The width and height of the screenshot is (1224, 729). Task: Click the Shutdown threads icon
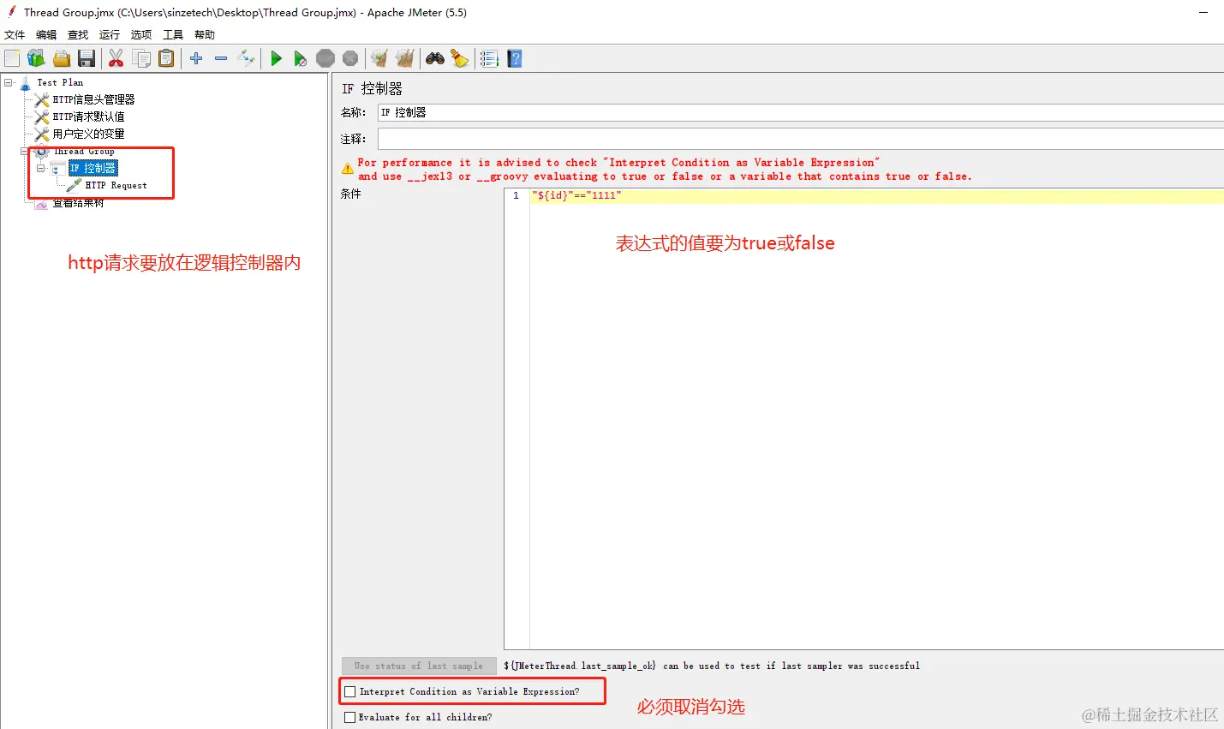pos(350,58)
